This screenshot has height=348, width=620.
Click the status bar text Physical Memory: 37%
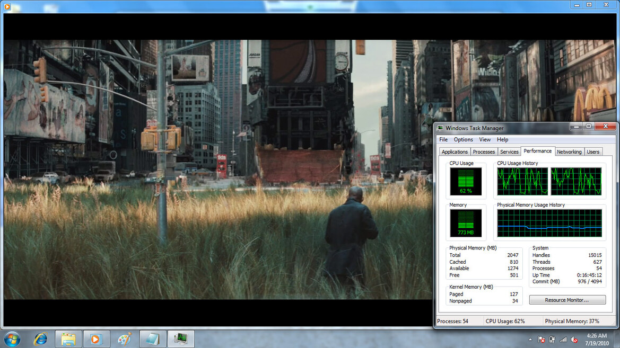click(x=572, y=321)
